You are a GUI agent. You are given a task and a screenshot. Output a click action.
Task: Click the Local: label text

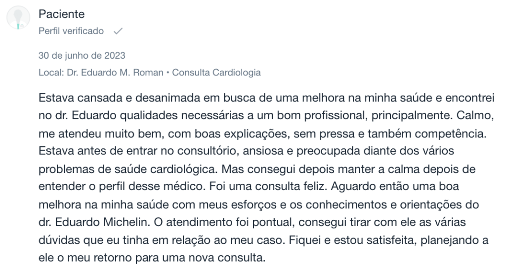51,73
